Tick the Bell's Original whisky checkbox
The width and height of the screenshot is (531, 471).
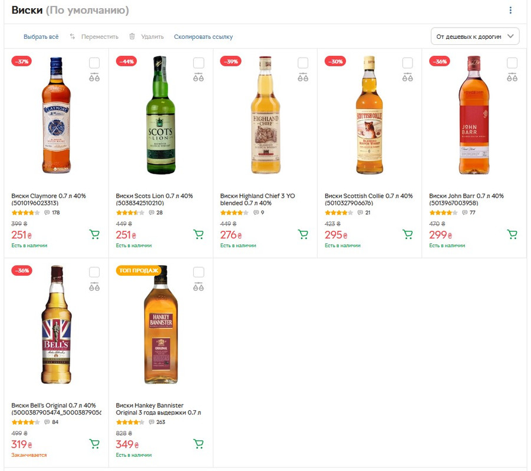tap(94, 272)
